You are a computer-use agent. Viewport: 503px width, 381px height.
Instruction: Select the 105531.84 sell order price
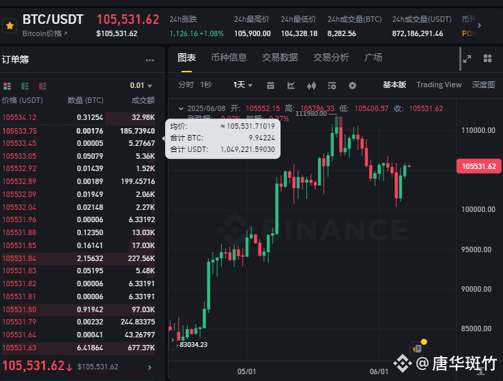tap(19, 258)
